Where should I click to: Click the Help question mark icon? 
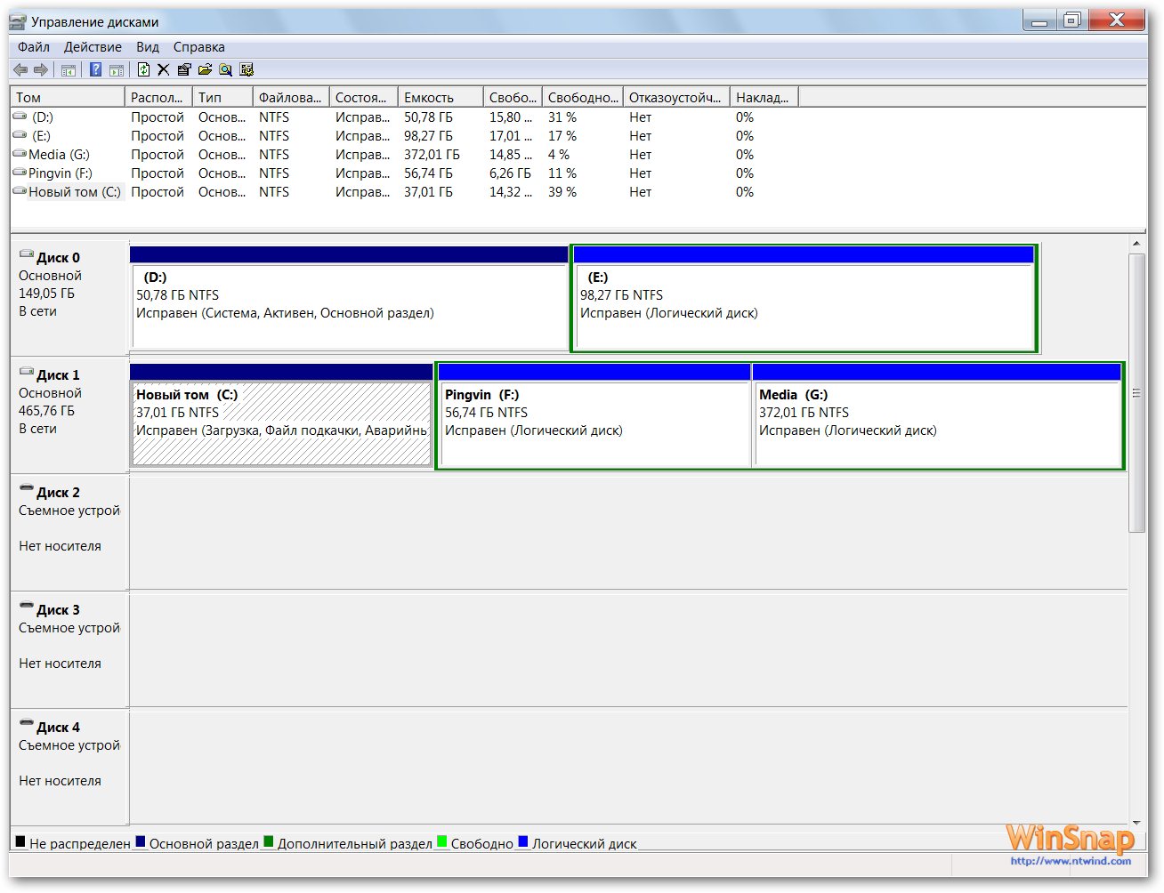(x=95, y=69)
